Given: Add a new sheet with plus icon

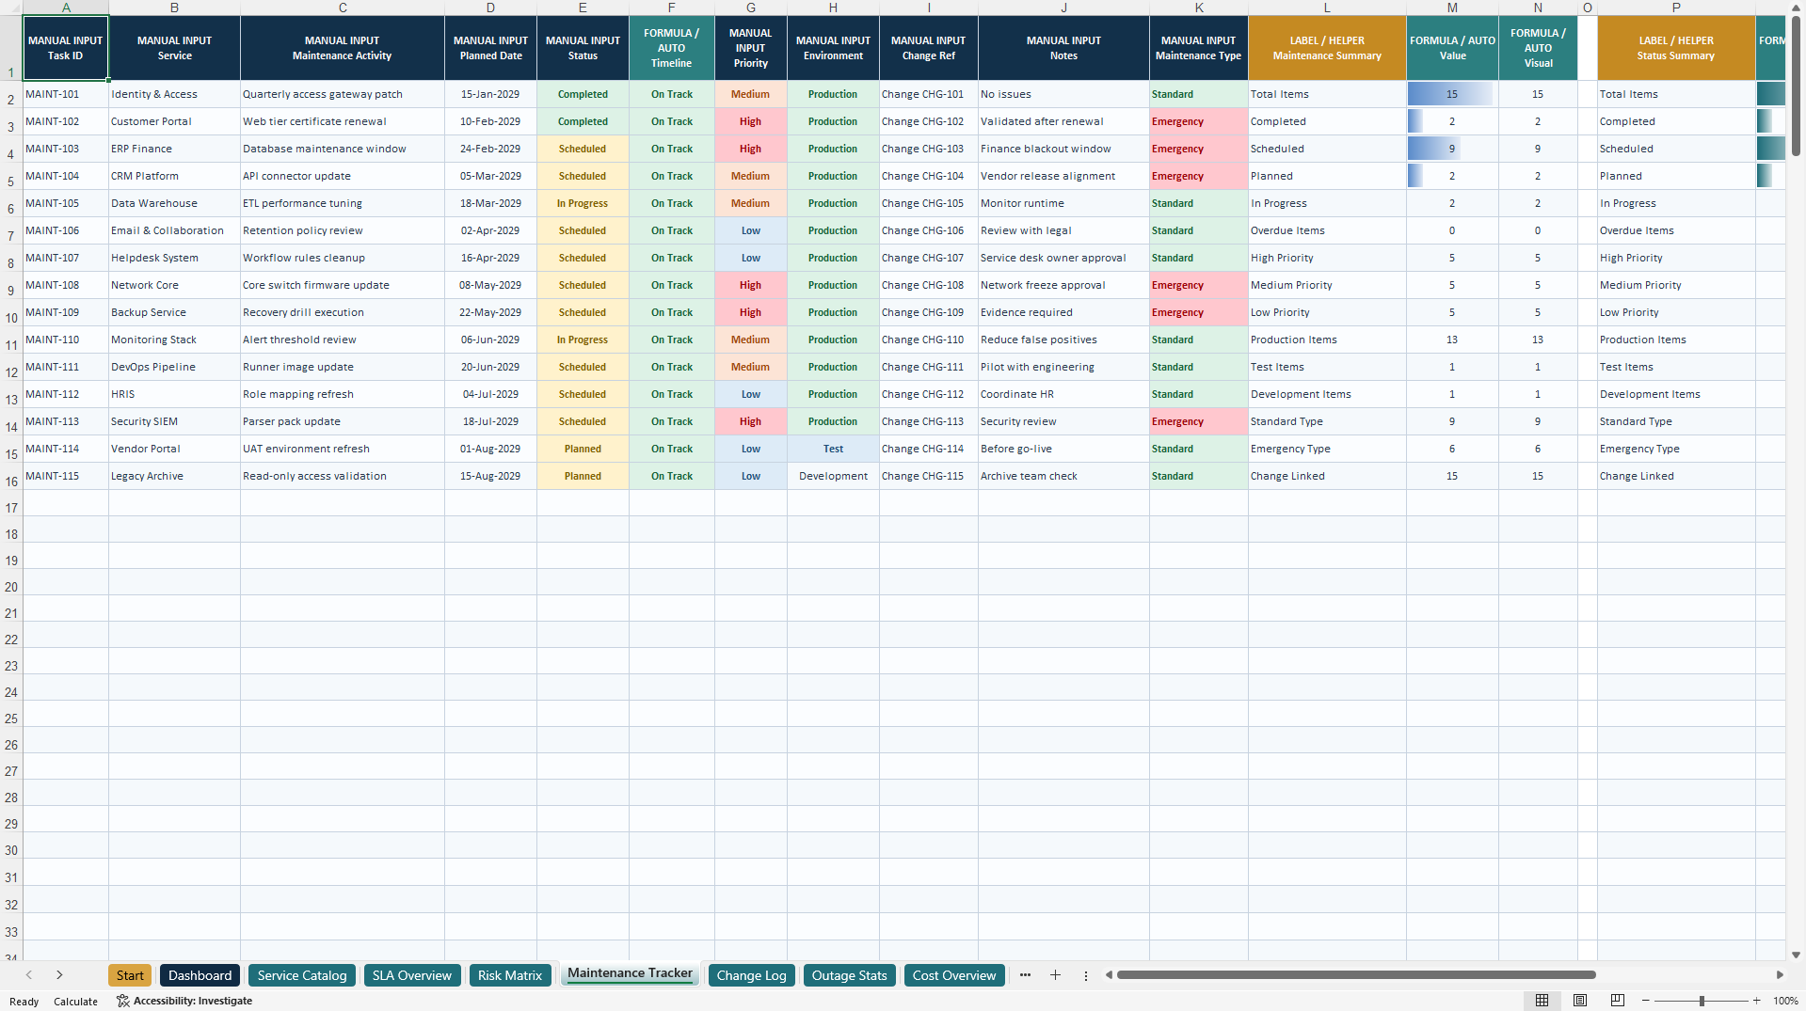Looking at the screenshot, I should [1055, 975].
